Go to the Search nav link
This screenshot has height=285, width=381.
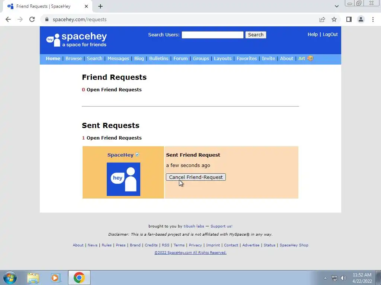95,58
